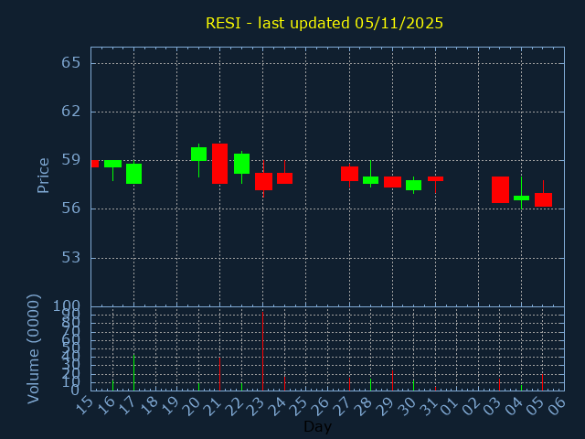
Task: Click the 53 price tick label
Action: tap(71, 257)
